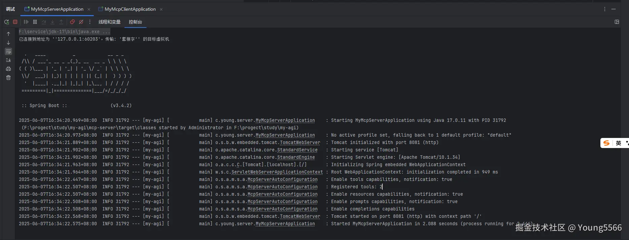
Task: Rerun the debug session for MyMcpServerApplication
Action: (6, 22)
